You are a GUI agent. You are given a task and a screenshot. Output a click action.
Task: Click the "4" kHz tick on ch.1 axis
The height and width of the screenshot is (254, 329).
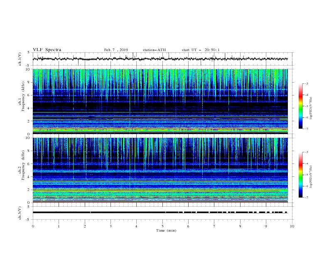[x=29, y=108]
